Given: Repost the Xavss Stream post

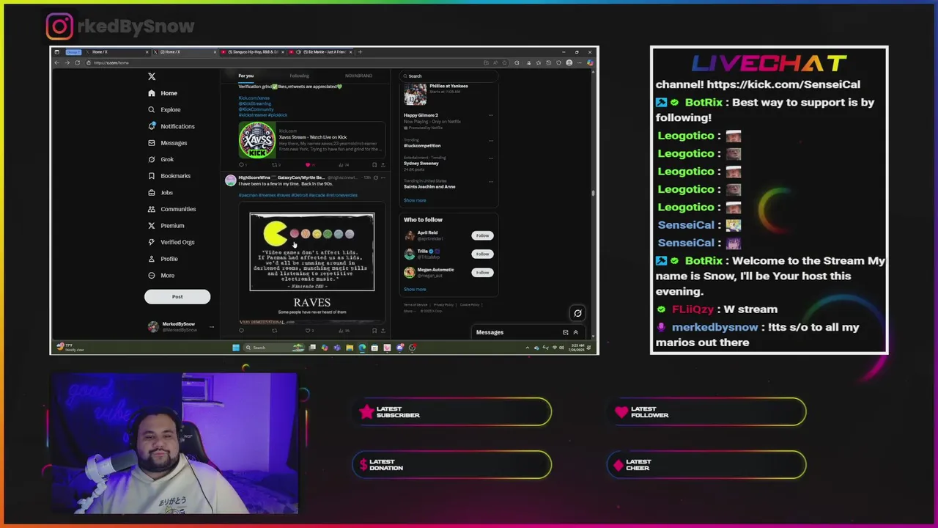Looking at the screenshot, I should [276, 165].
